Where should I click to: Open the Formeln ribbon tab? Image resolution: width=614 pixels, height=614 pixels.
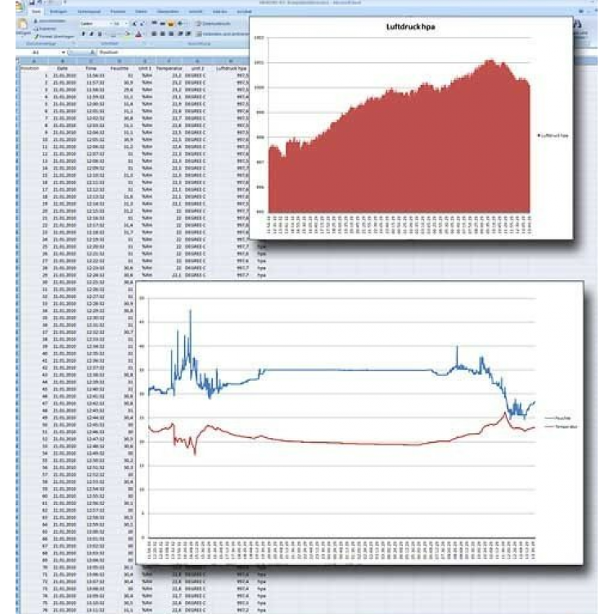[x=118, y=11]
